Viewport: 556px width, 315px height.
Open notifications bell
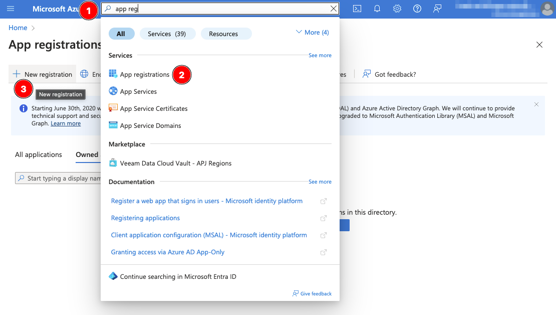[377, 9]
